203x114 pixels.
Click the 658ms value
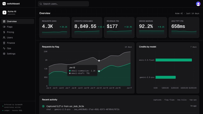pos(178,26)
